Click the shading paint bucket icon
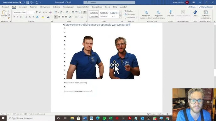Viewport: 216px width, 121px height. [76, 17]
